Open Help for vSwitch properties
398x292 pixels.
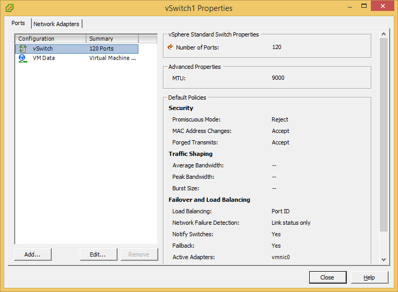[369, 277]
